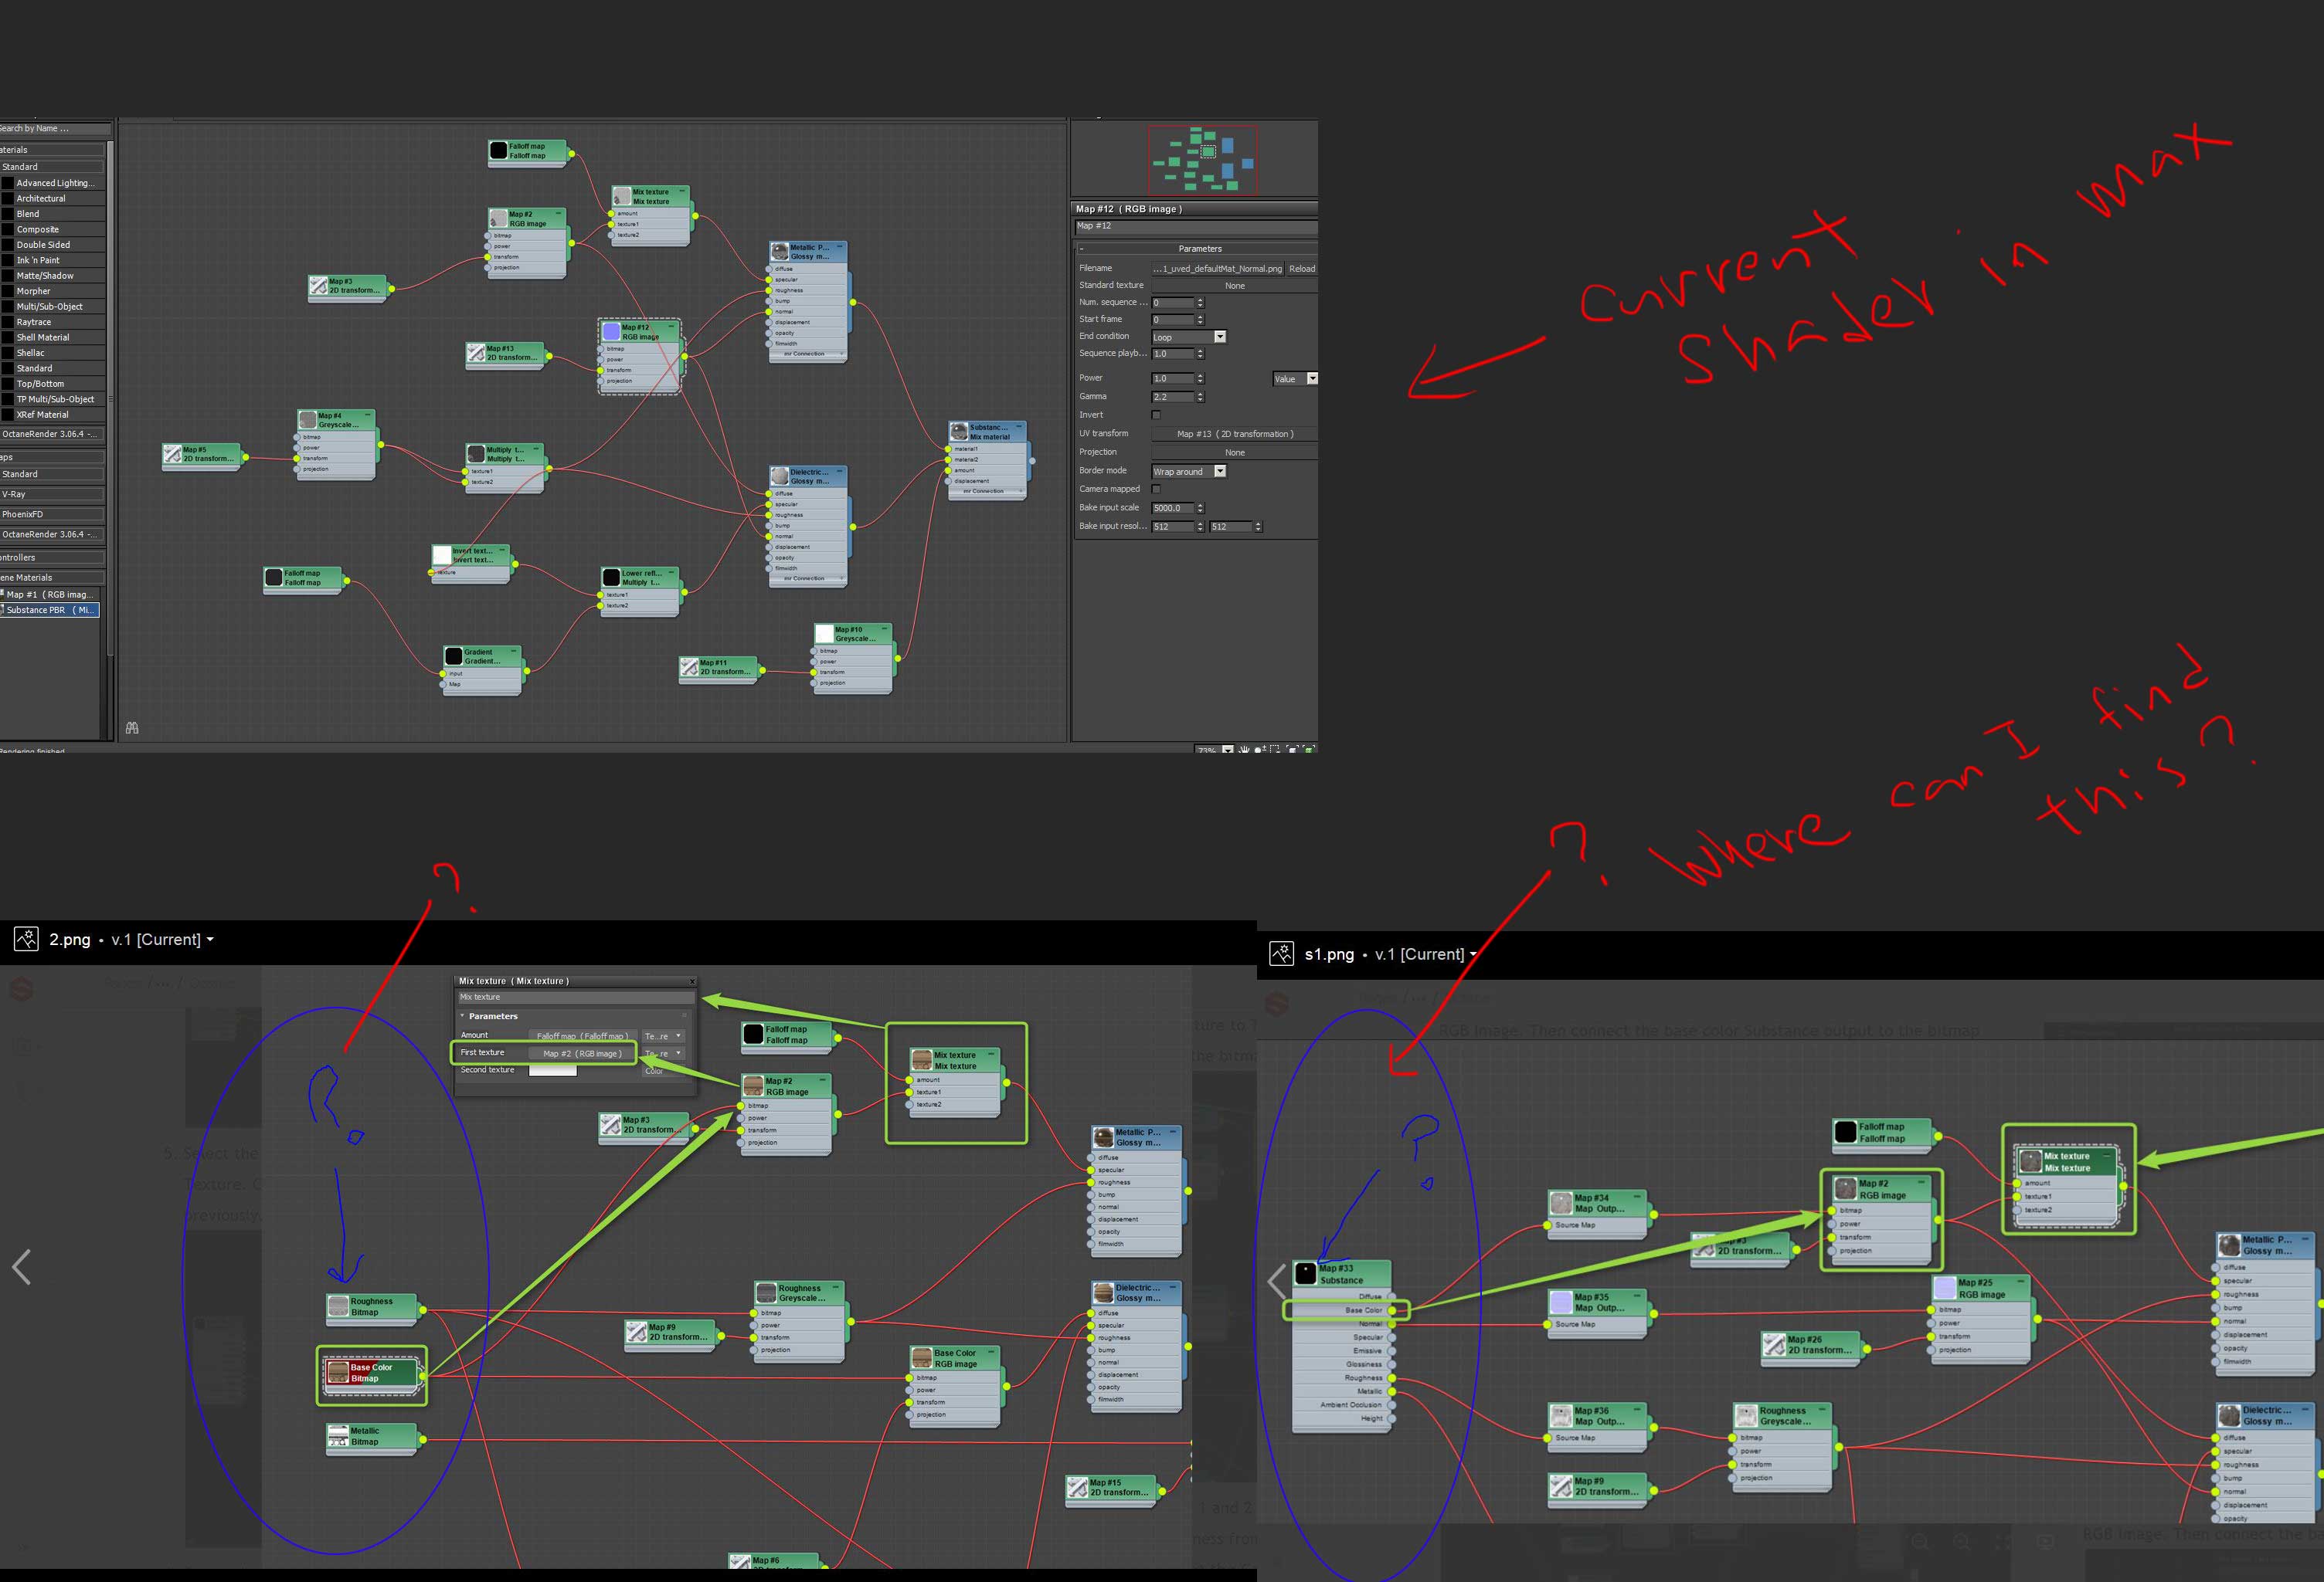Go to previous image with left chevron
Viewport: 2324px width, 1582px height.
coord(22,1267)
